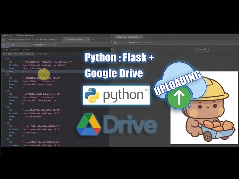Viewport: 239px width, 179px height.
Task: Select the JSON viewer tab
Action: coord(5,50)
